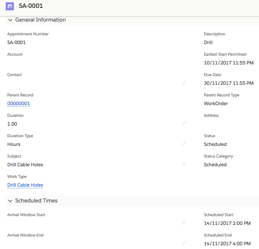Click the Parent Record Type value WorkOrder
This screenshot has height=249, width=259.
coord(216,104)
